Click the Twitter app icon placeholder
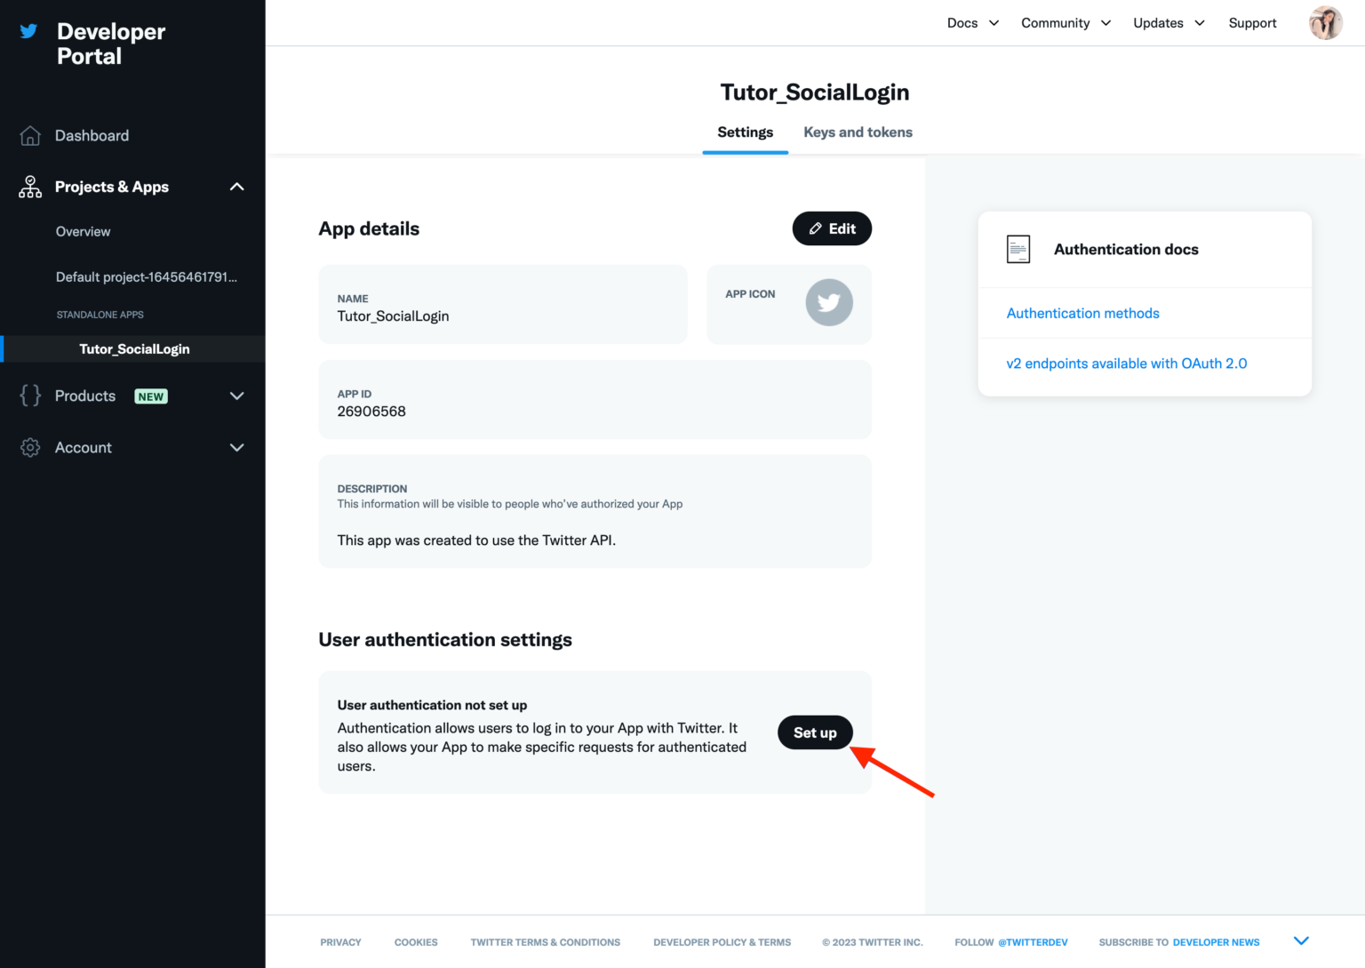 tap(829, 303)
